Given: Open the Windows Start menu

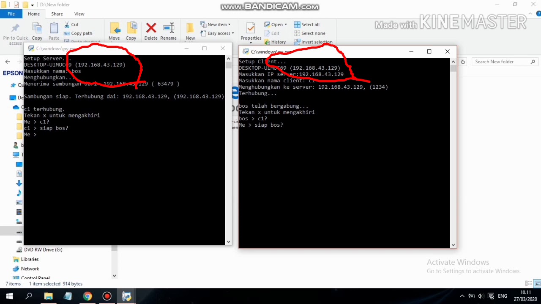Looking at the screenshot, I should click(x=9, y=296).
